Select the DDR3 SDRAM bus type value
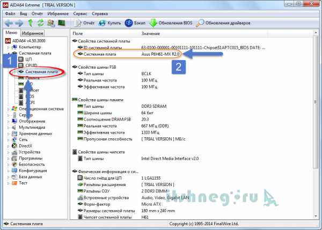Screen dimensions: 322x230 click(x=154, y=106)
